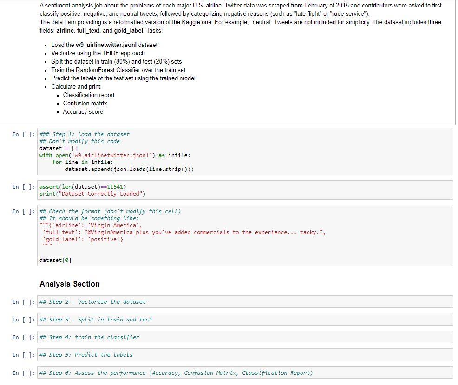Select the Step 6 performance assessment cell
Image resolution: width=458 pixels, height=385 pixels.
(186, 372)
